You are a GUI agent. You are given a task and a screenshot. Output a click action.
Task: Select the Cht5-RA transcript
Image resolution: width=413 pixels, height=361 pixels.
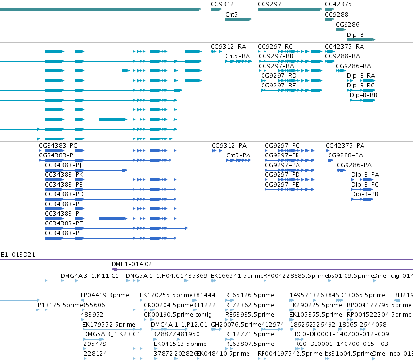pyautogui.click(x=237, y=56)
